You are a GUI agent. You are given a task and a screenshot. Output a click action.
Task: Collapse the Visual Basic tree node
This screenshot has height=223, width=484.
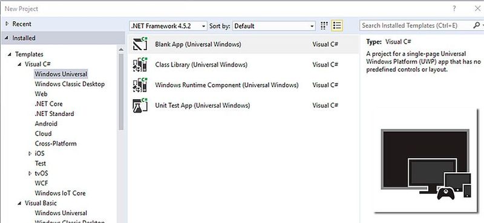[x=19, y=203]
